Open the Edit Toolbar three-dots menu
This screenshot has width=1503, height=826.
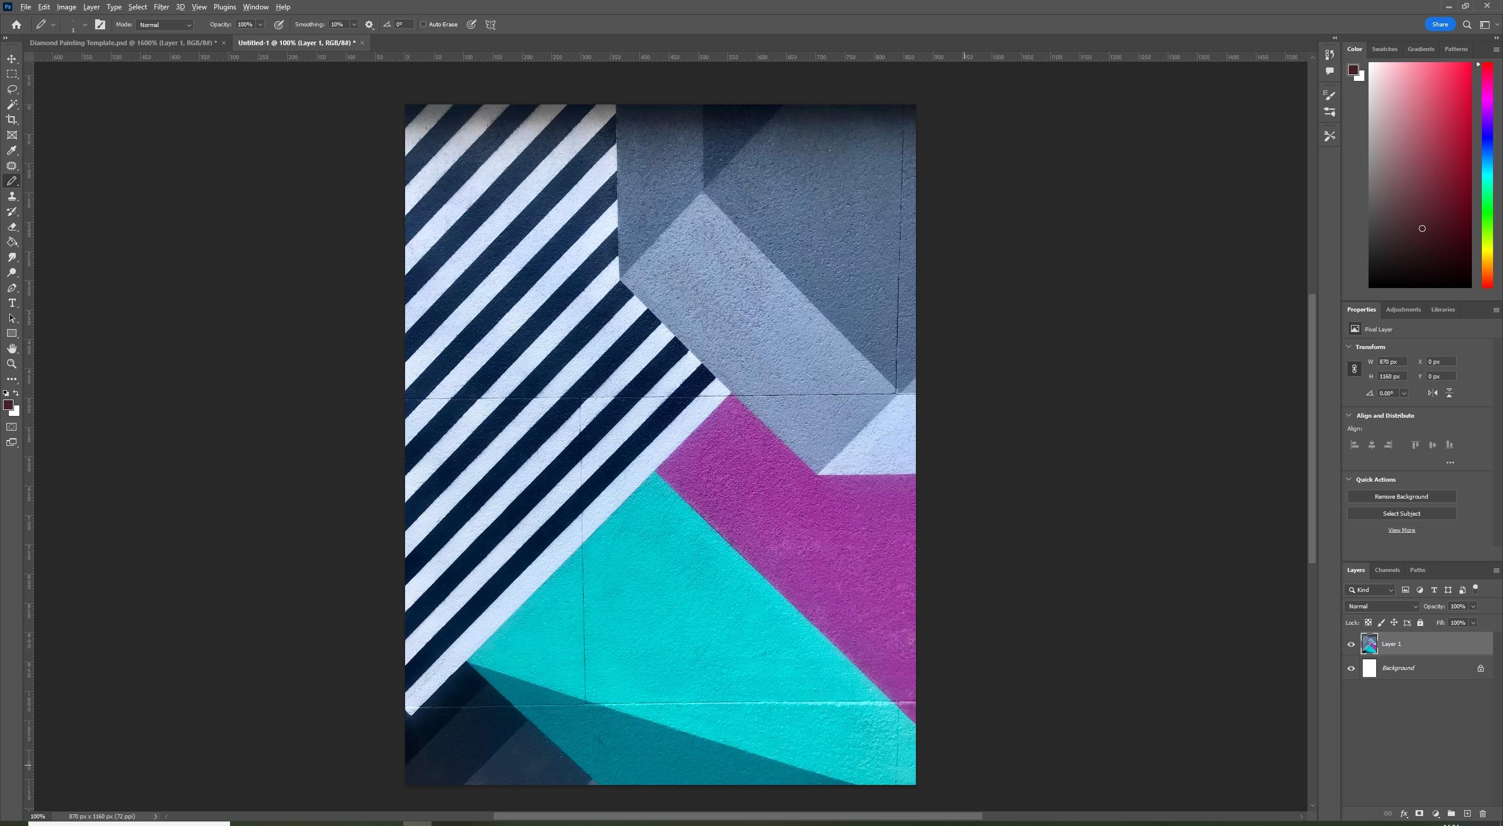pyautogui.click(x=12, y=380)
